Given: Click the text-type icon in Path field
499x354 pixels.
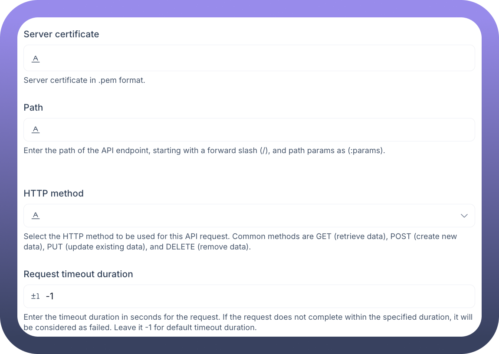Looking at the screenshot, I should (x=36, y=129).
